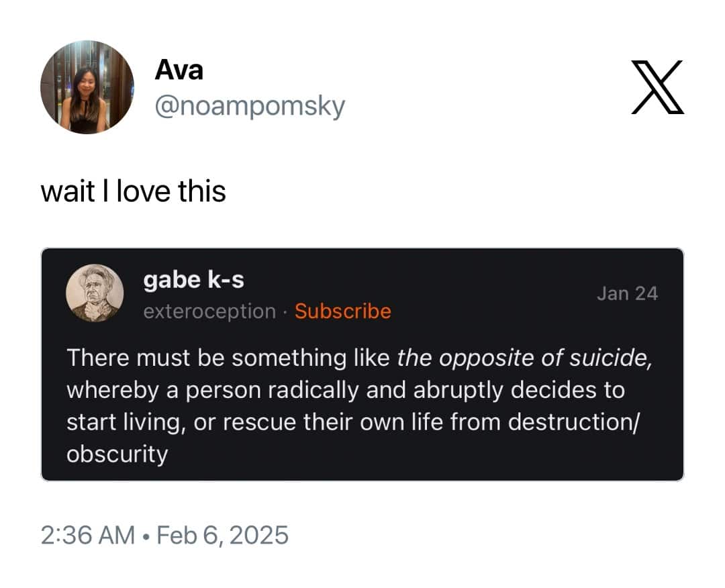Click gabe k-s's portrait avatar
This screenshot has height=588, width=725.
pos(96,293)
